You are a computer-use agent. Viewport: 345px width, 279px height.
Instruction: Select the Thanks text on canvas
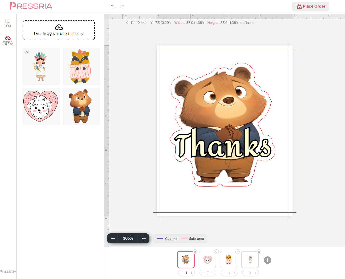tap(223, 143)
